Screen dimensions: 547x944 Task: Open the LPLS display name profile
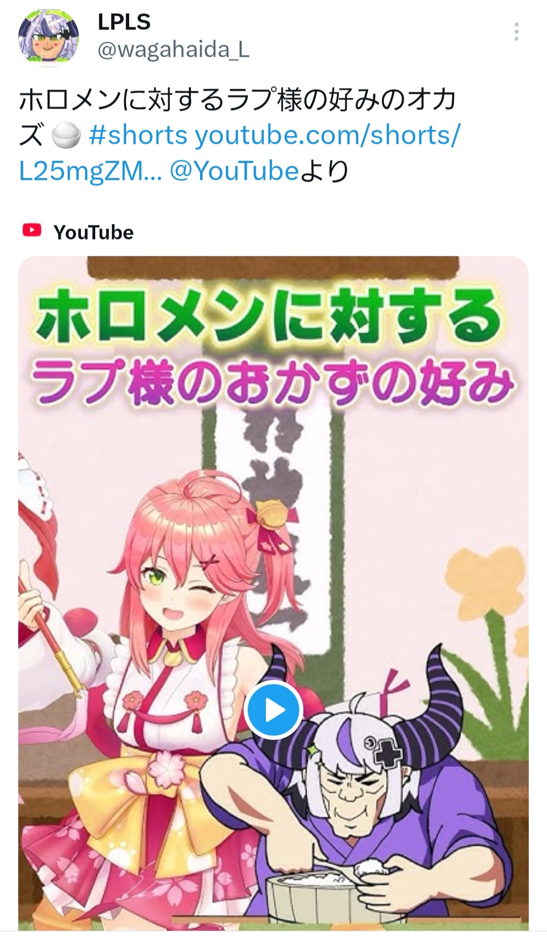coord(124,22)
